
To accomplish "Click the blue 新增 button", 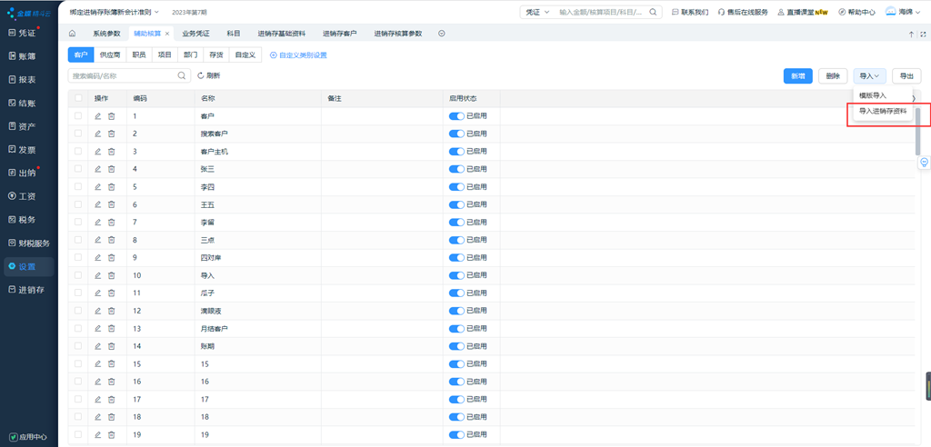I will click(798, 76).
